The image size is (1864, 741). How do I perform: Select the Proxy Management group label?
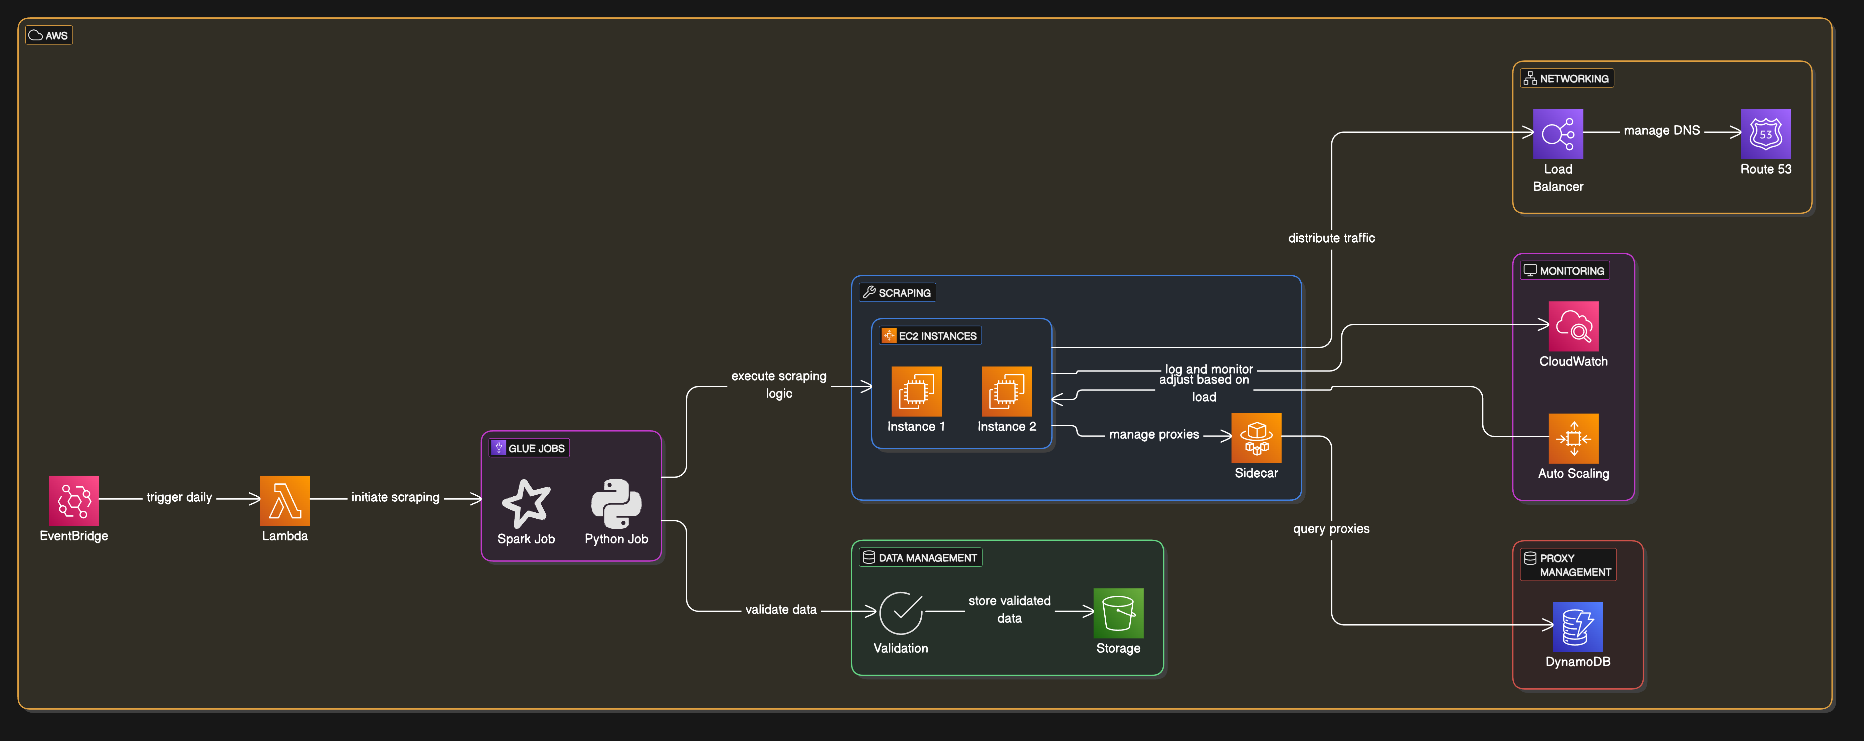(x=1568, y=565)
